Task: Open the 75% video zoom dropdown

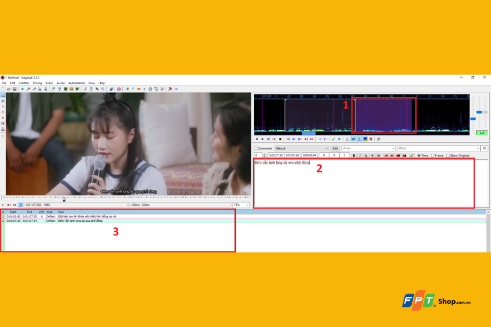Action: (x=241, y=205)
